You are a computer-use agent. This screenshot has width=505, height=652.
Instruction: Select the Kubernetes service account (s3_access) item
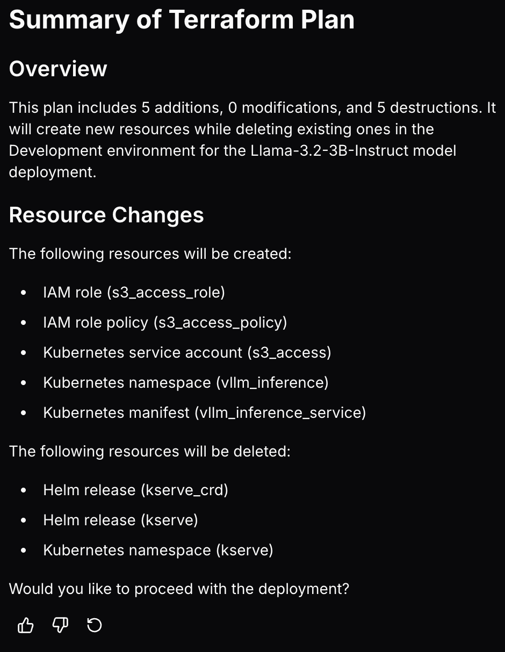coord(187,353)
